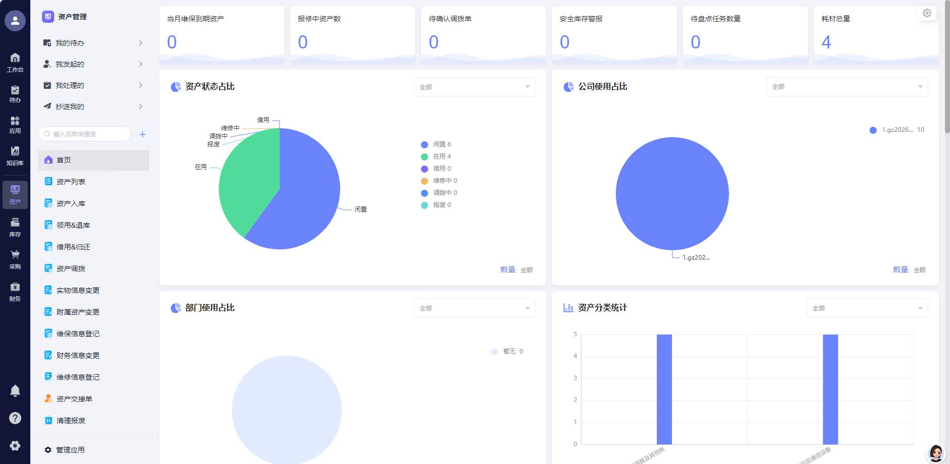Open the 资产列表 menu item

pyautogui.click(x=72, y=181)
